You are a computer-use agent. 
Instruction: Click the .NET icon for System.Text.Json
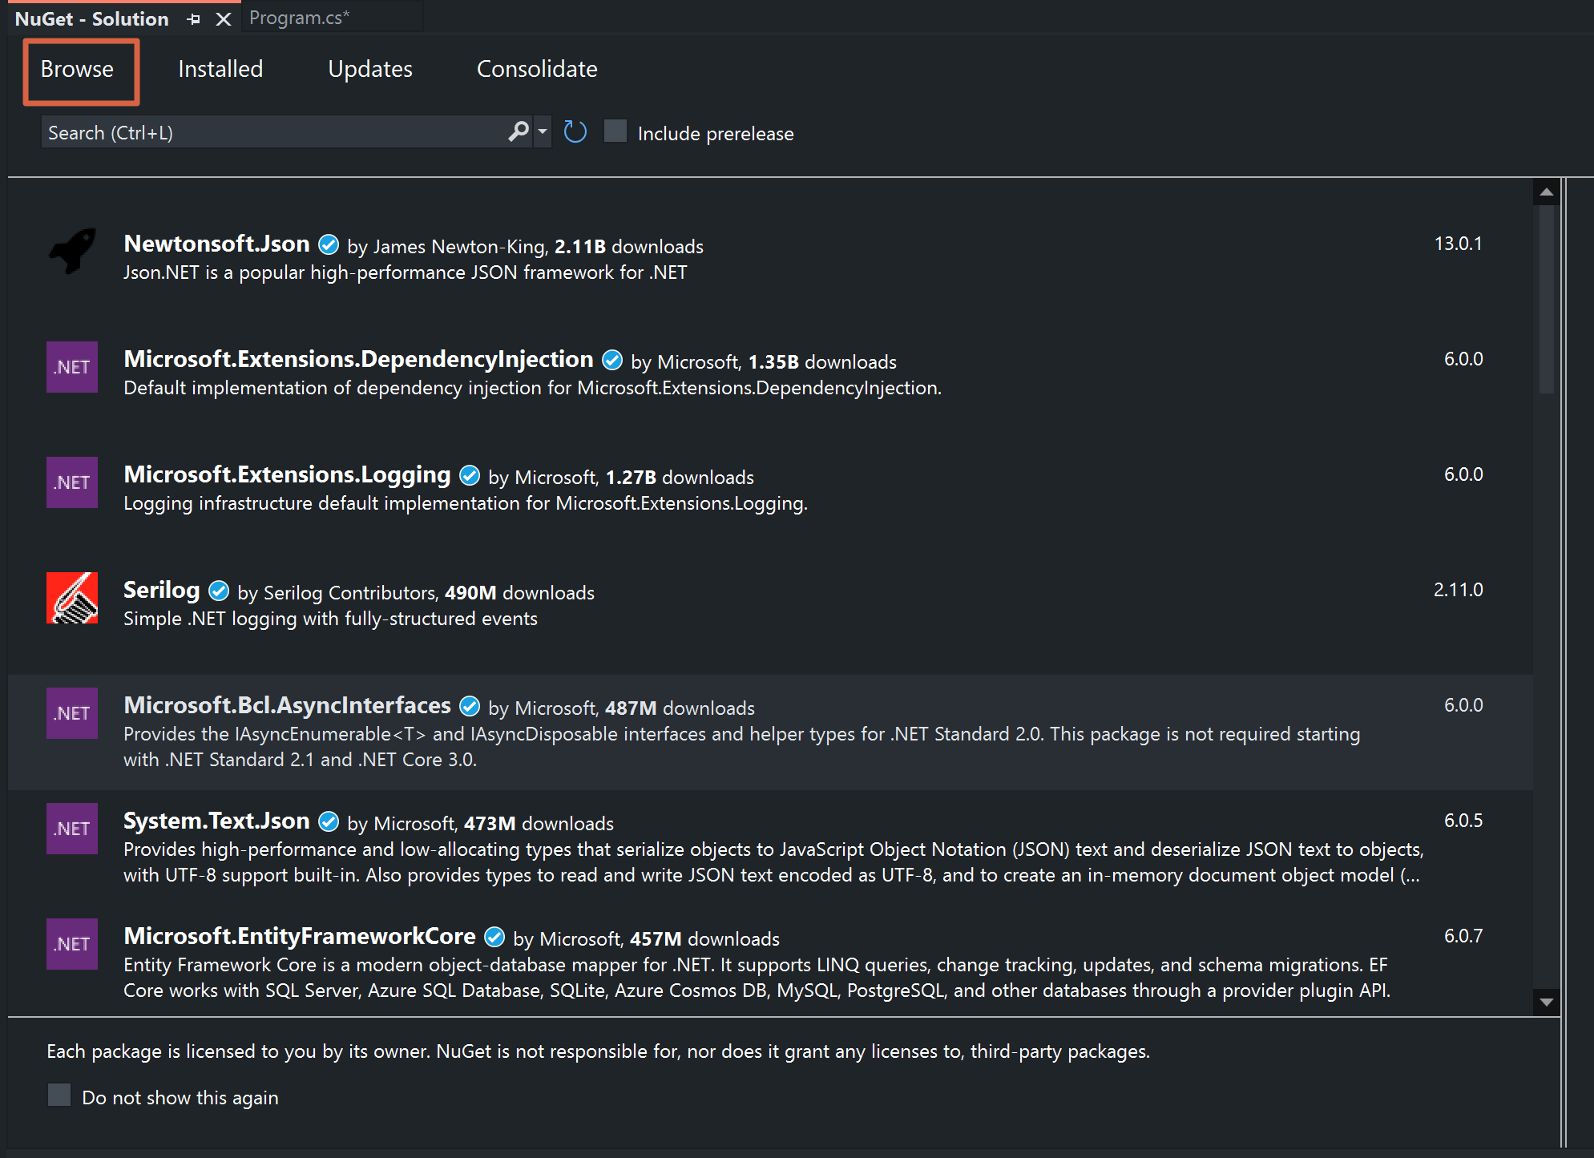(x=72, y=829)
